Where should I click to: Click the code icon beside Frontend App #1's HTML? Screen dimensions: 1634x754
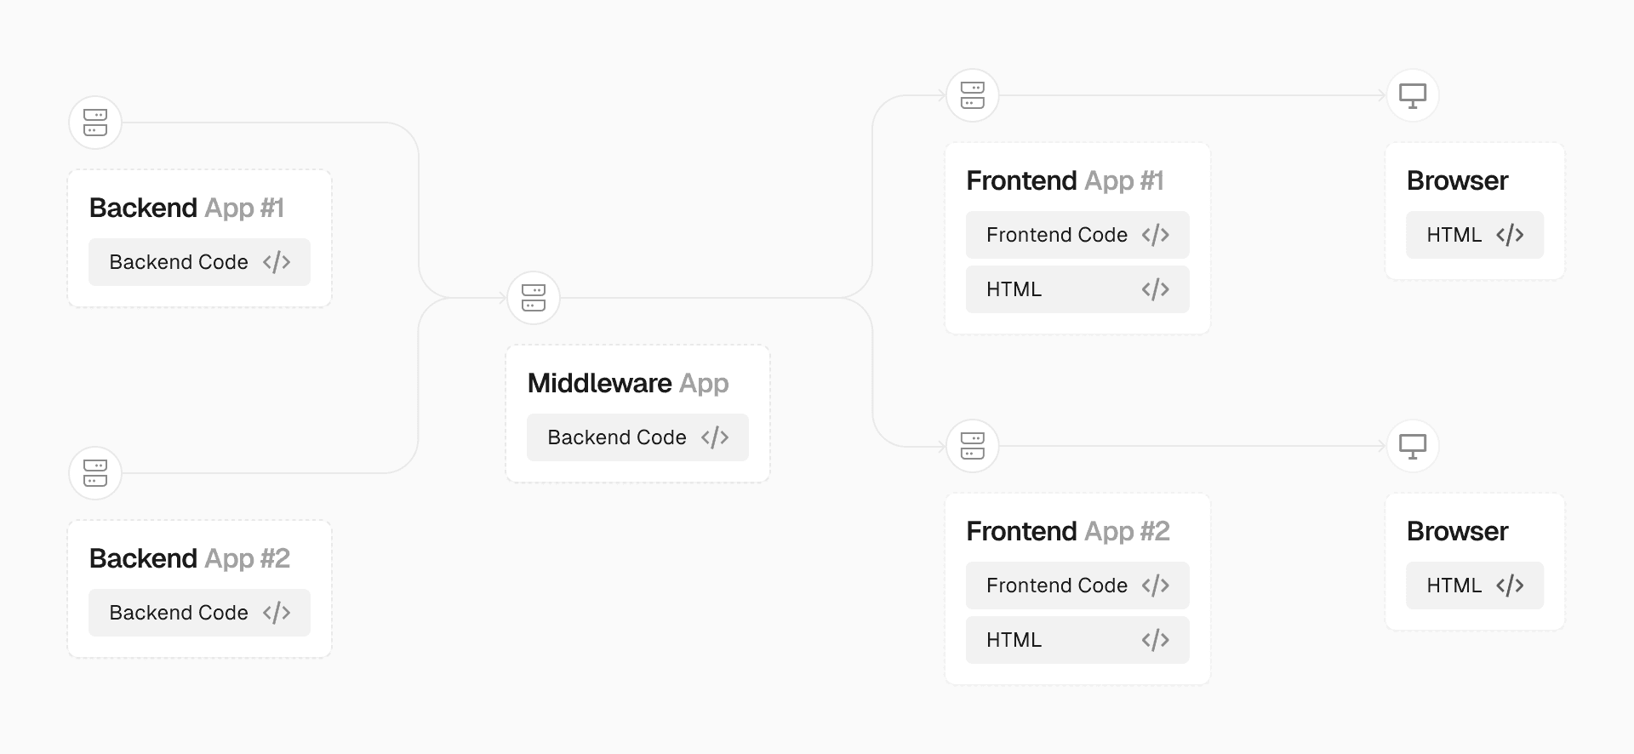1155,289
